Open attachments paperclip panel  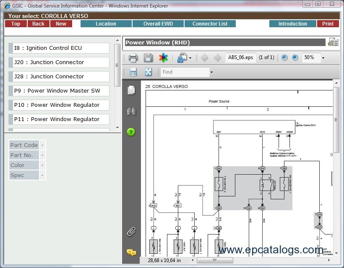click(131, 232)
